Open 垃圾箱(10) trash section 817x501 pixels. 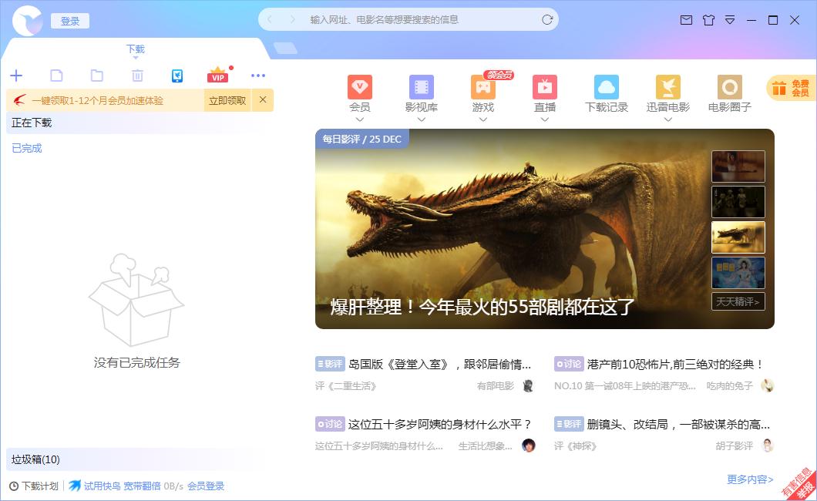pos(137,459)
